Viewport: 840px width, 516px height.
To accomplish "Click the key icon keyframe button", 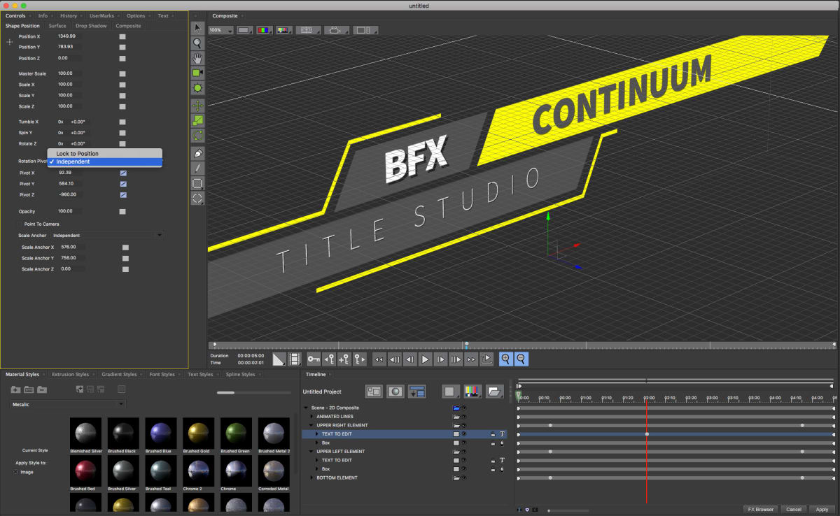I will tap(313, 359).
